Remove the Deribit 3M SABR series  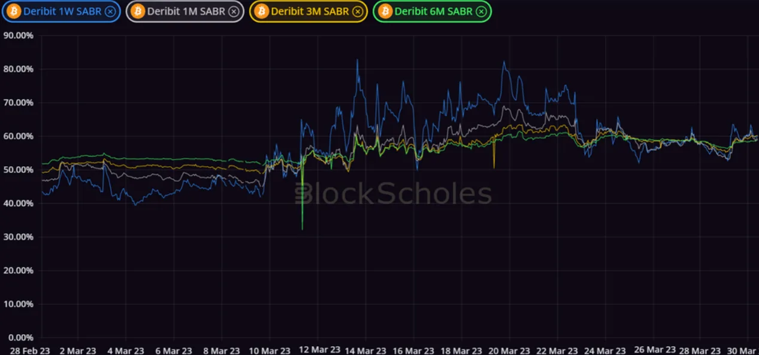click(x=358, y=11)
